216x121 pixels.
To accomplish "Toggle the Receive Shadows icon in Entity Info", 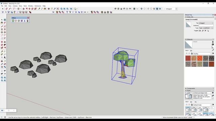I will [208, 31].
